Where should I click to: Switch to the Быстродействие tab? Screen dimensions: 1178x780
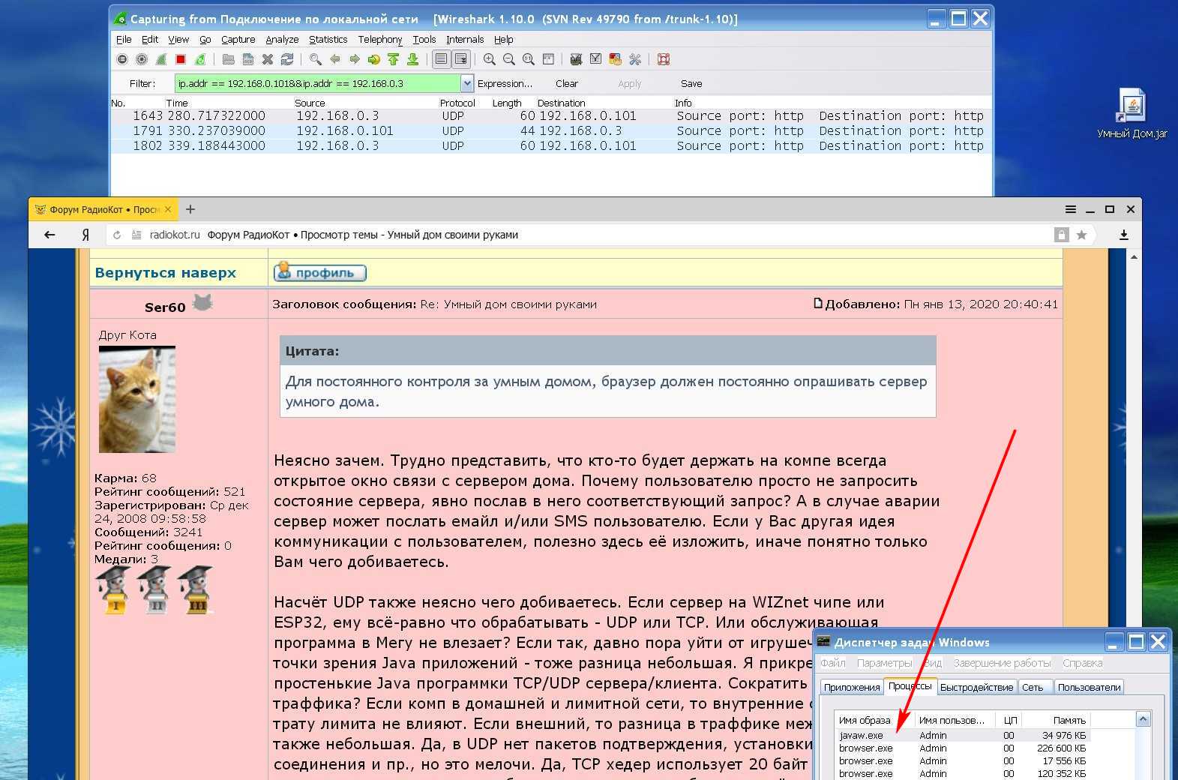976,687
